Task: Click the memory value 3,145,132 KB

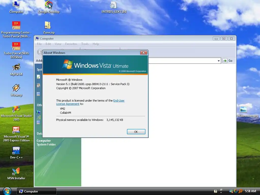Action: pos(115,120)
